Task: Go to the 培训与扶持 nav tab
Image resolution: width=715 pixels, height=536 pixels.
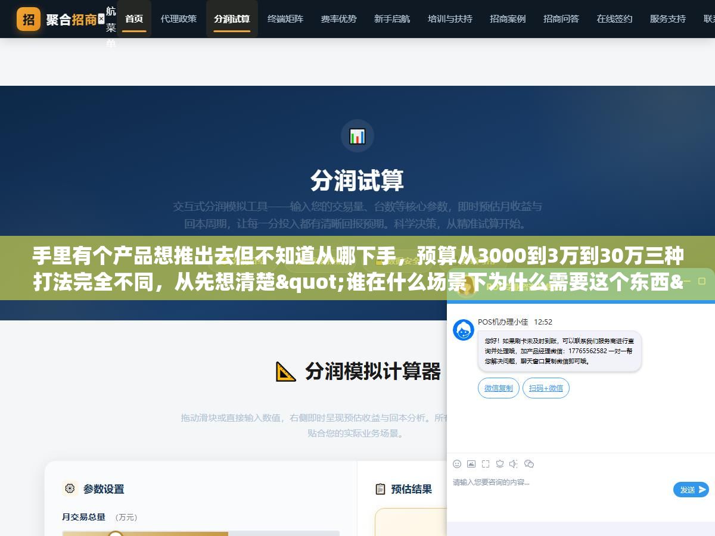Action: 450,19
